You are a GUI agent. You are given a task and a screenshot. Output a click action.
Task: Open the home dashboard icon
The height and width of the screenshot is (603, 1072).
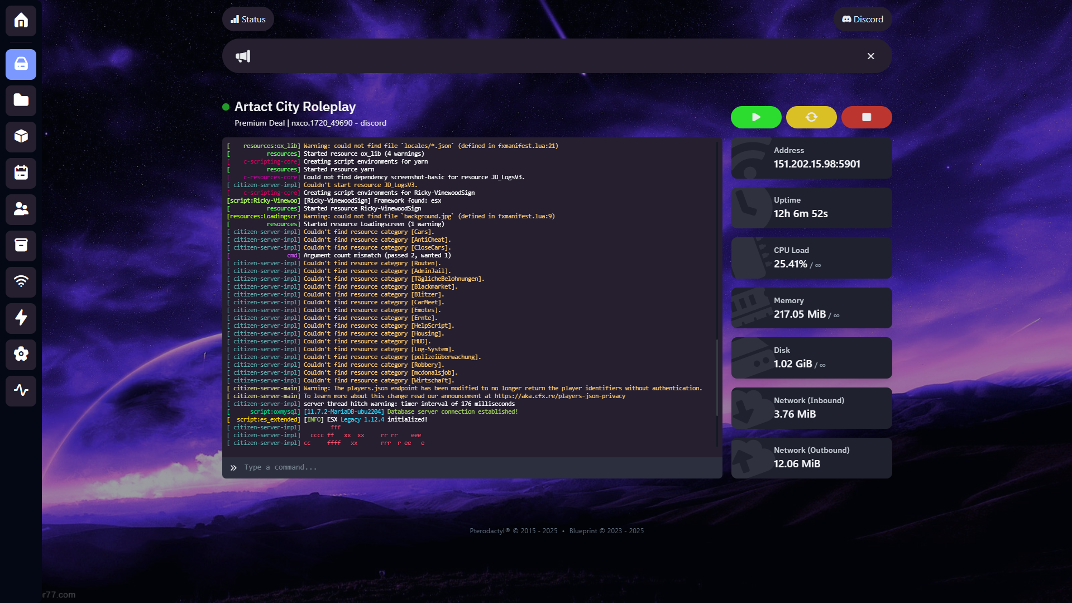click(21, 21)
